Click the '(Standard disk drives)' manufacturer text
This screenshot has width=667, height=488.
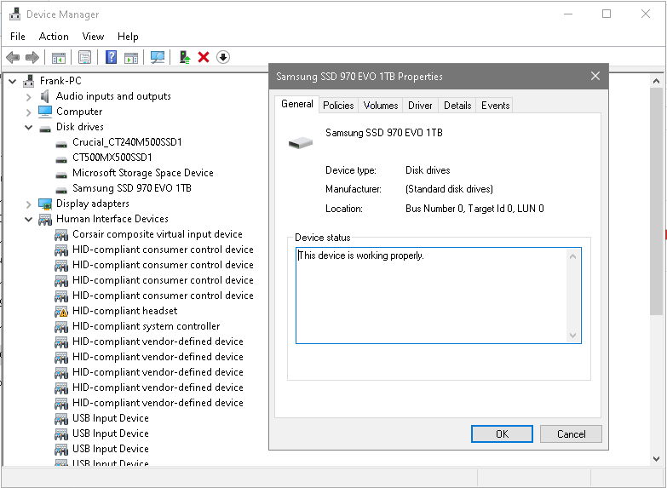[x=449, y=189]
